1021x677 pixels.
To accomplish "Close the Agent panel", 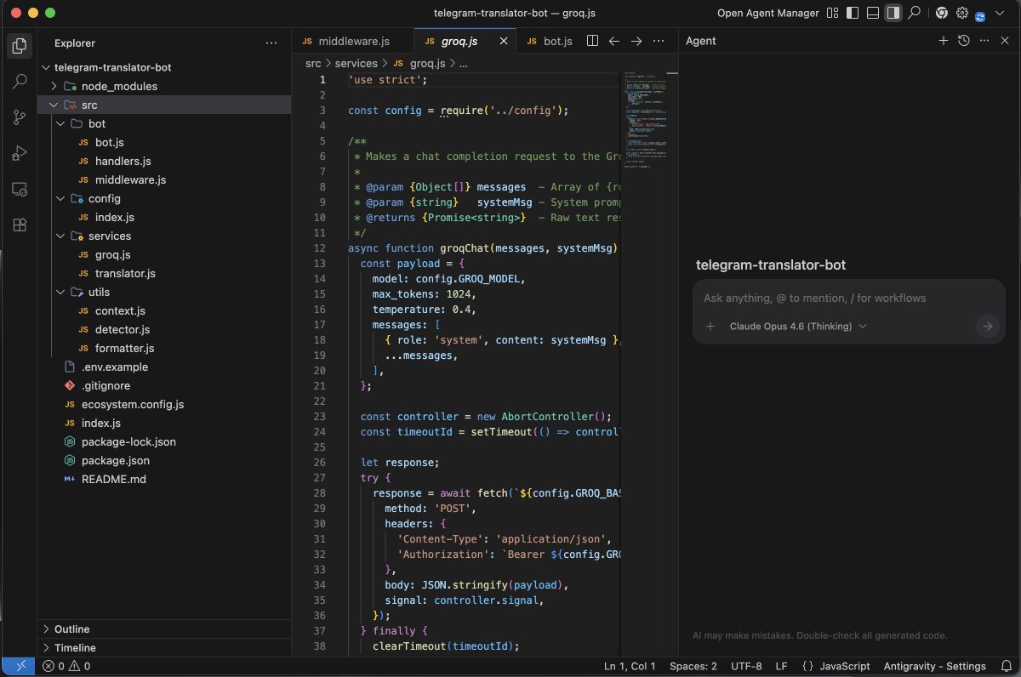I will 1004,41.
